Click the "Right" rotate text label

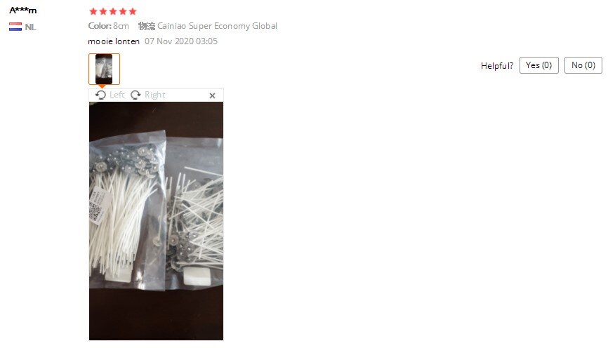pos(155,95)
